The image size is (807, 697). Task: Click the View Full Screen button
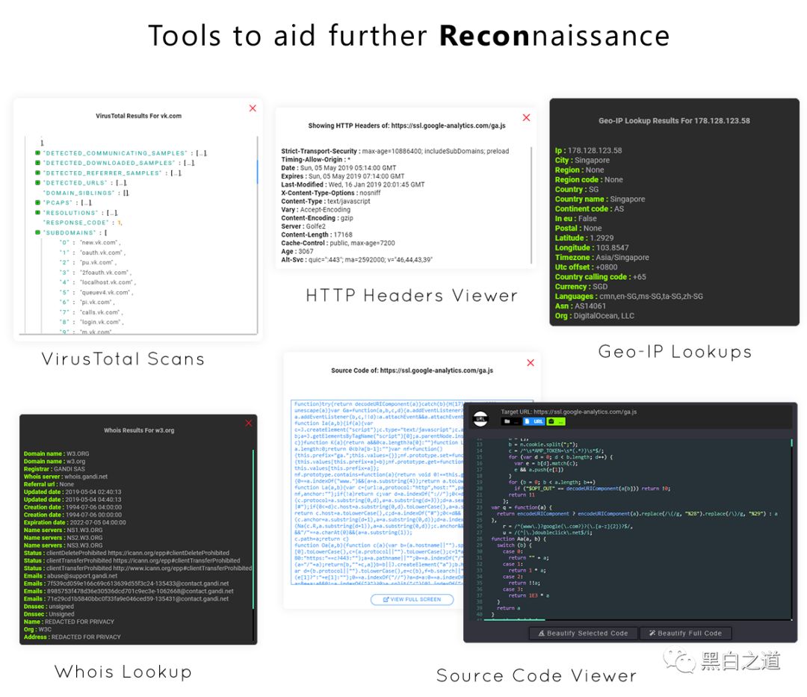pos(412,599)
